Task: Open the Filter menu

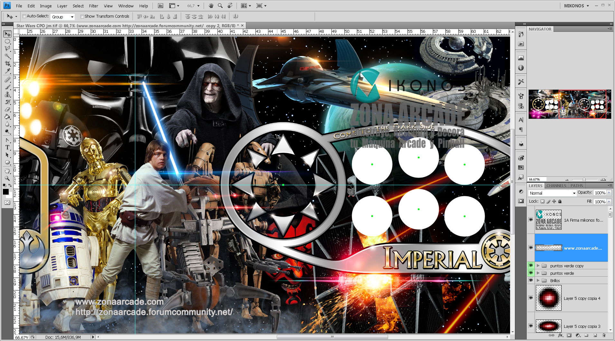Action: coord(93,6)
